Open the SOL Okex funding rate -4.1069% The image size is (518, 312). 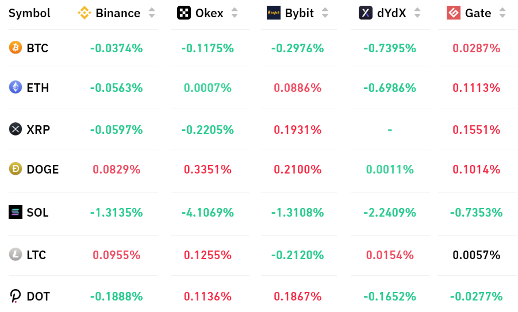[208, 212]
